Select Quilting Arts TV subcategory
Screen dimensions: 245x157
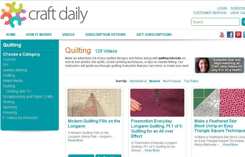[19, 91]
